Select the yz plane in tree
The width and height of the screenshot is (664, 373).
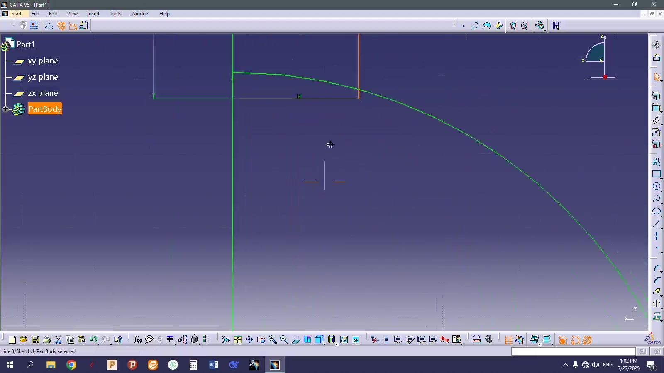pyautogui.click(x=43, y=77)
